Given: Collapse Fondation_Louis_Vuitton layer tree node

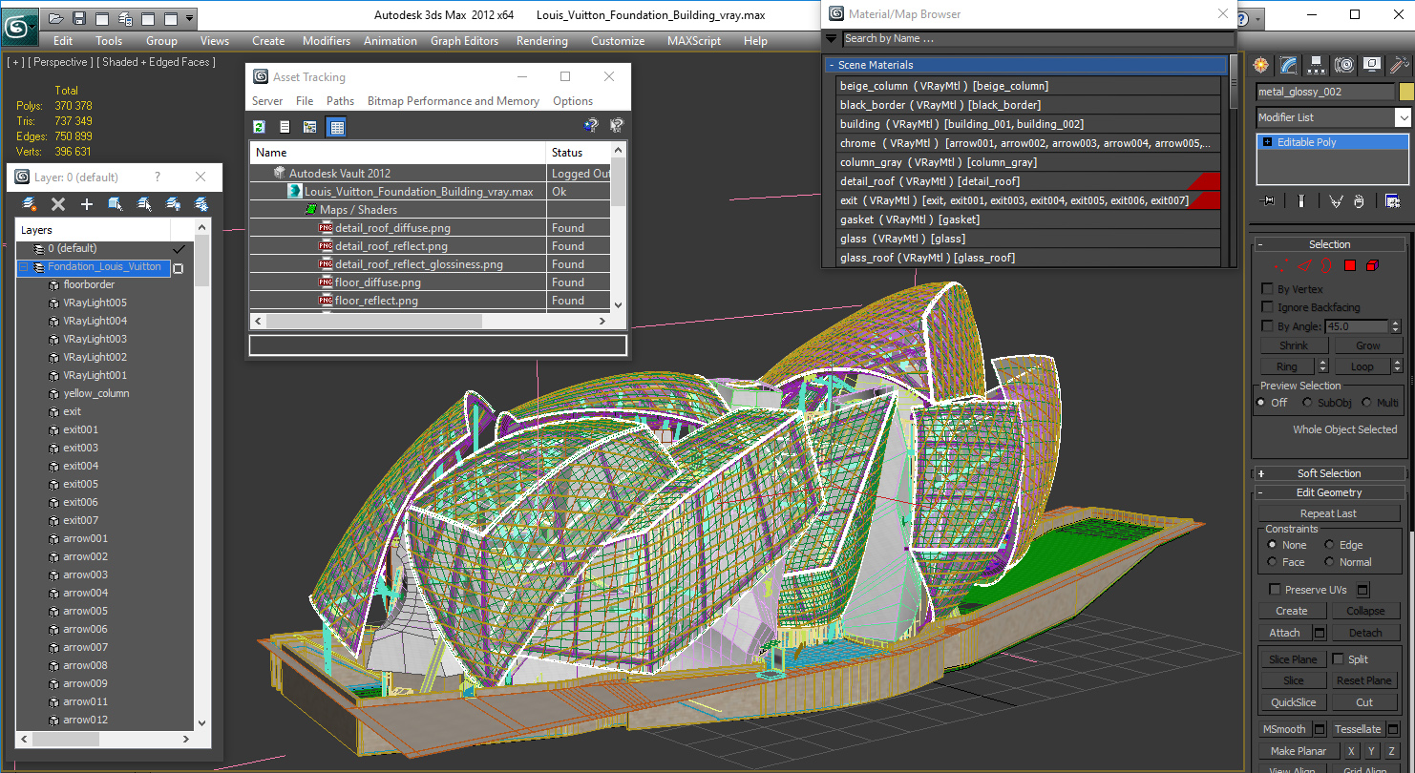Looking at the screenshot, I should click(25, 267).
